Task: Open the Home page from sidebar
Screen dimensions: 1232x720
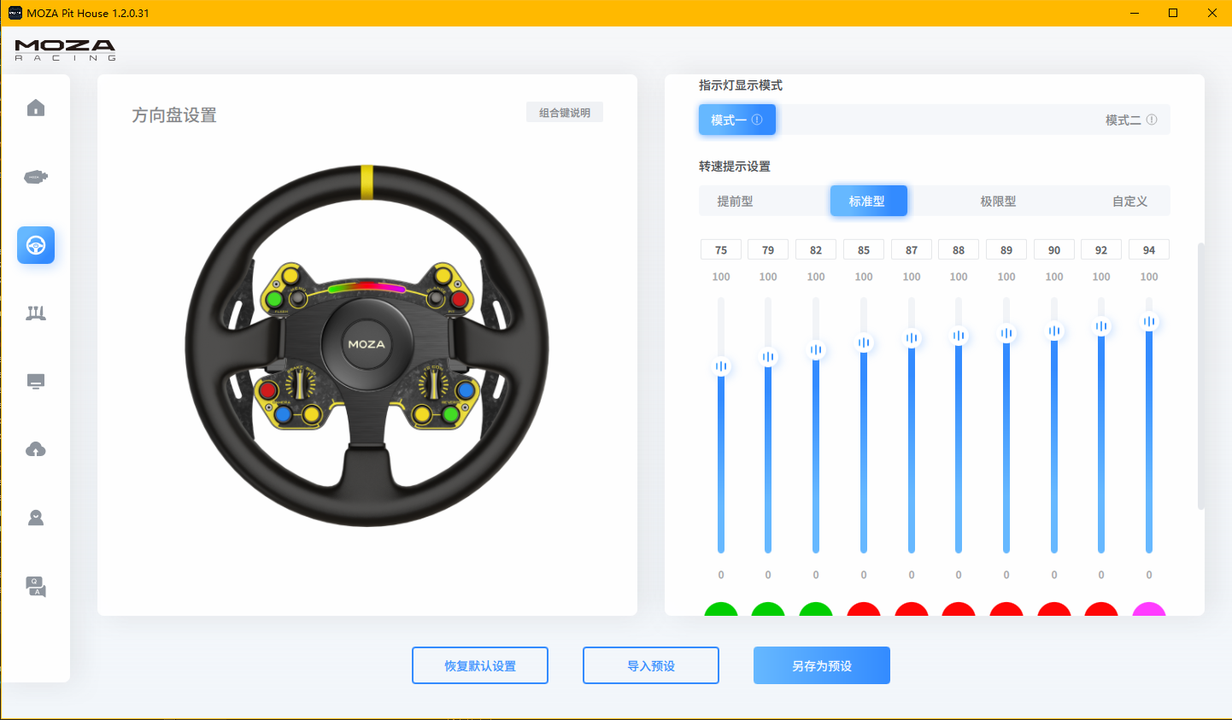Action: click(x=36, y=108)
